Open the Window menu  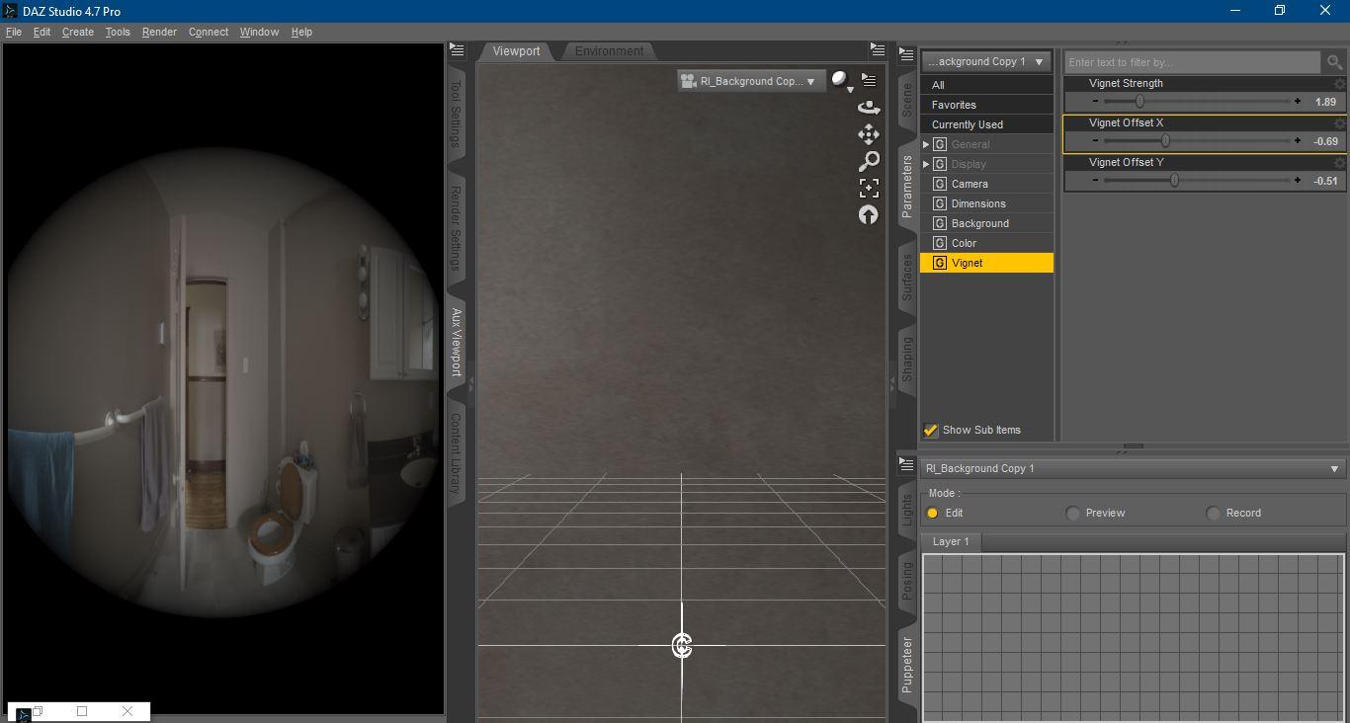click(x=259, y=32)
